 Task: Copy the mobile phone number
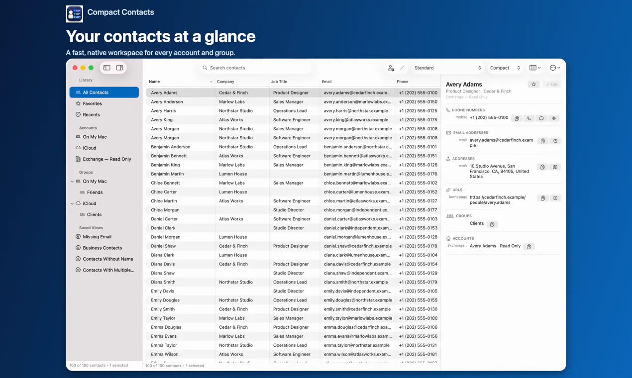(x=517, y=118)
